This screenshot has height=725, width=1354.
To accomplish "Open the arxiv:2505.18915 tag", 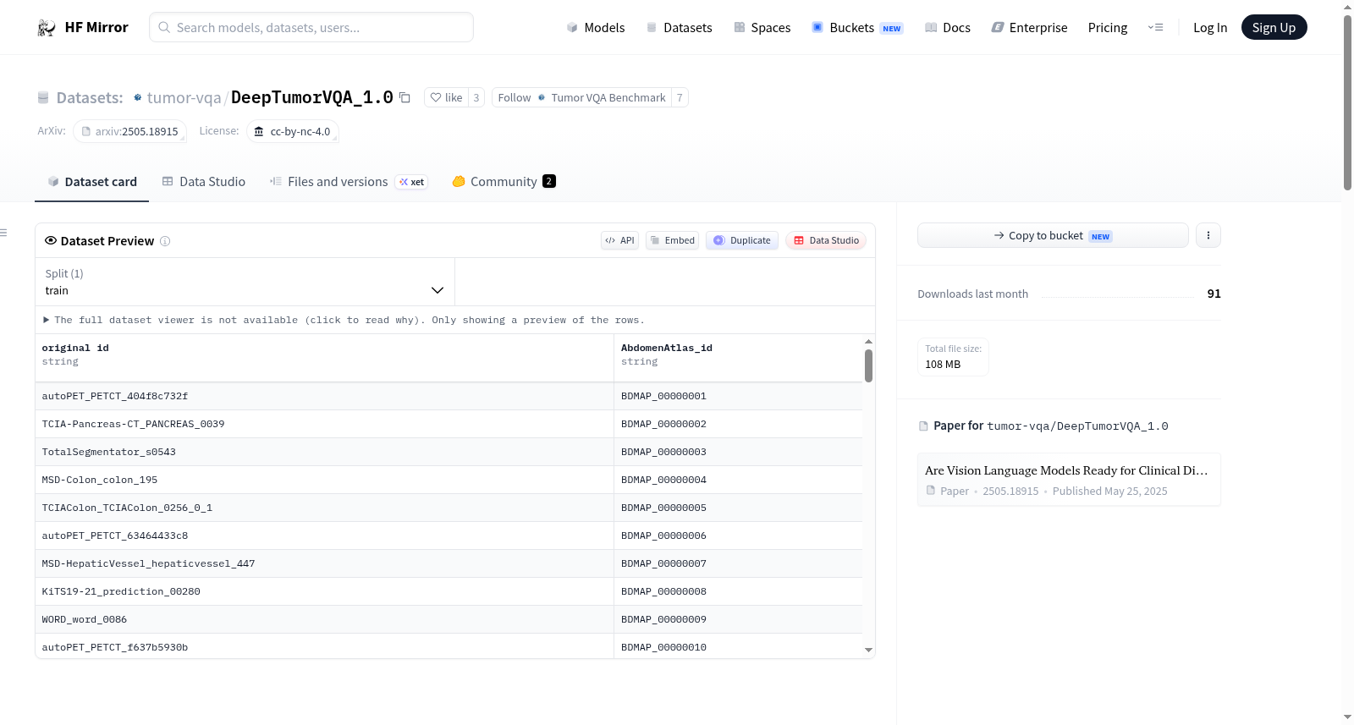I will pos(129,131).
